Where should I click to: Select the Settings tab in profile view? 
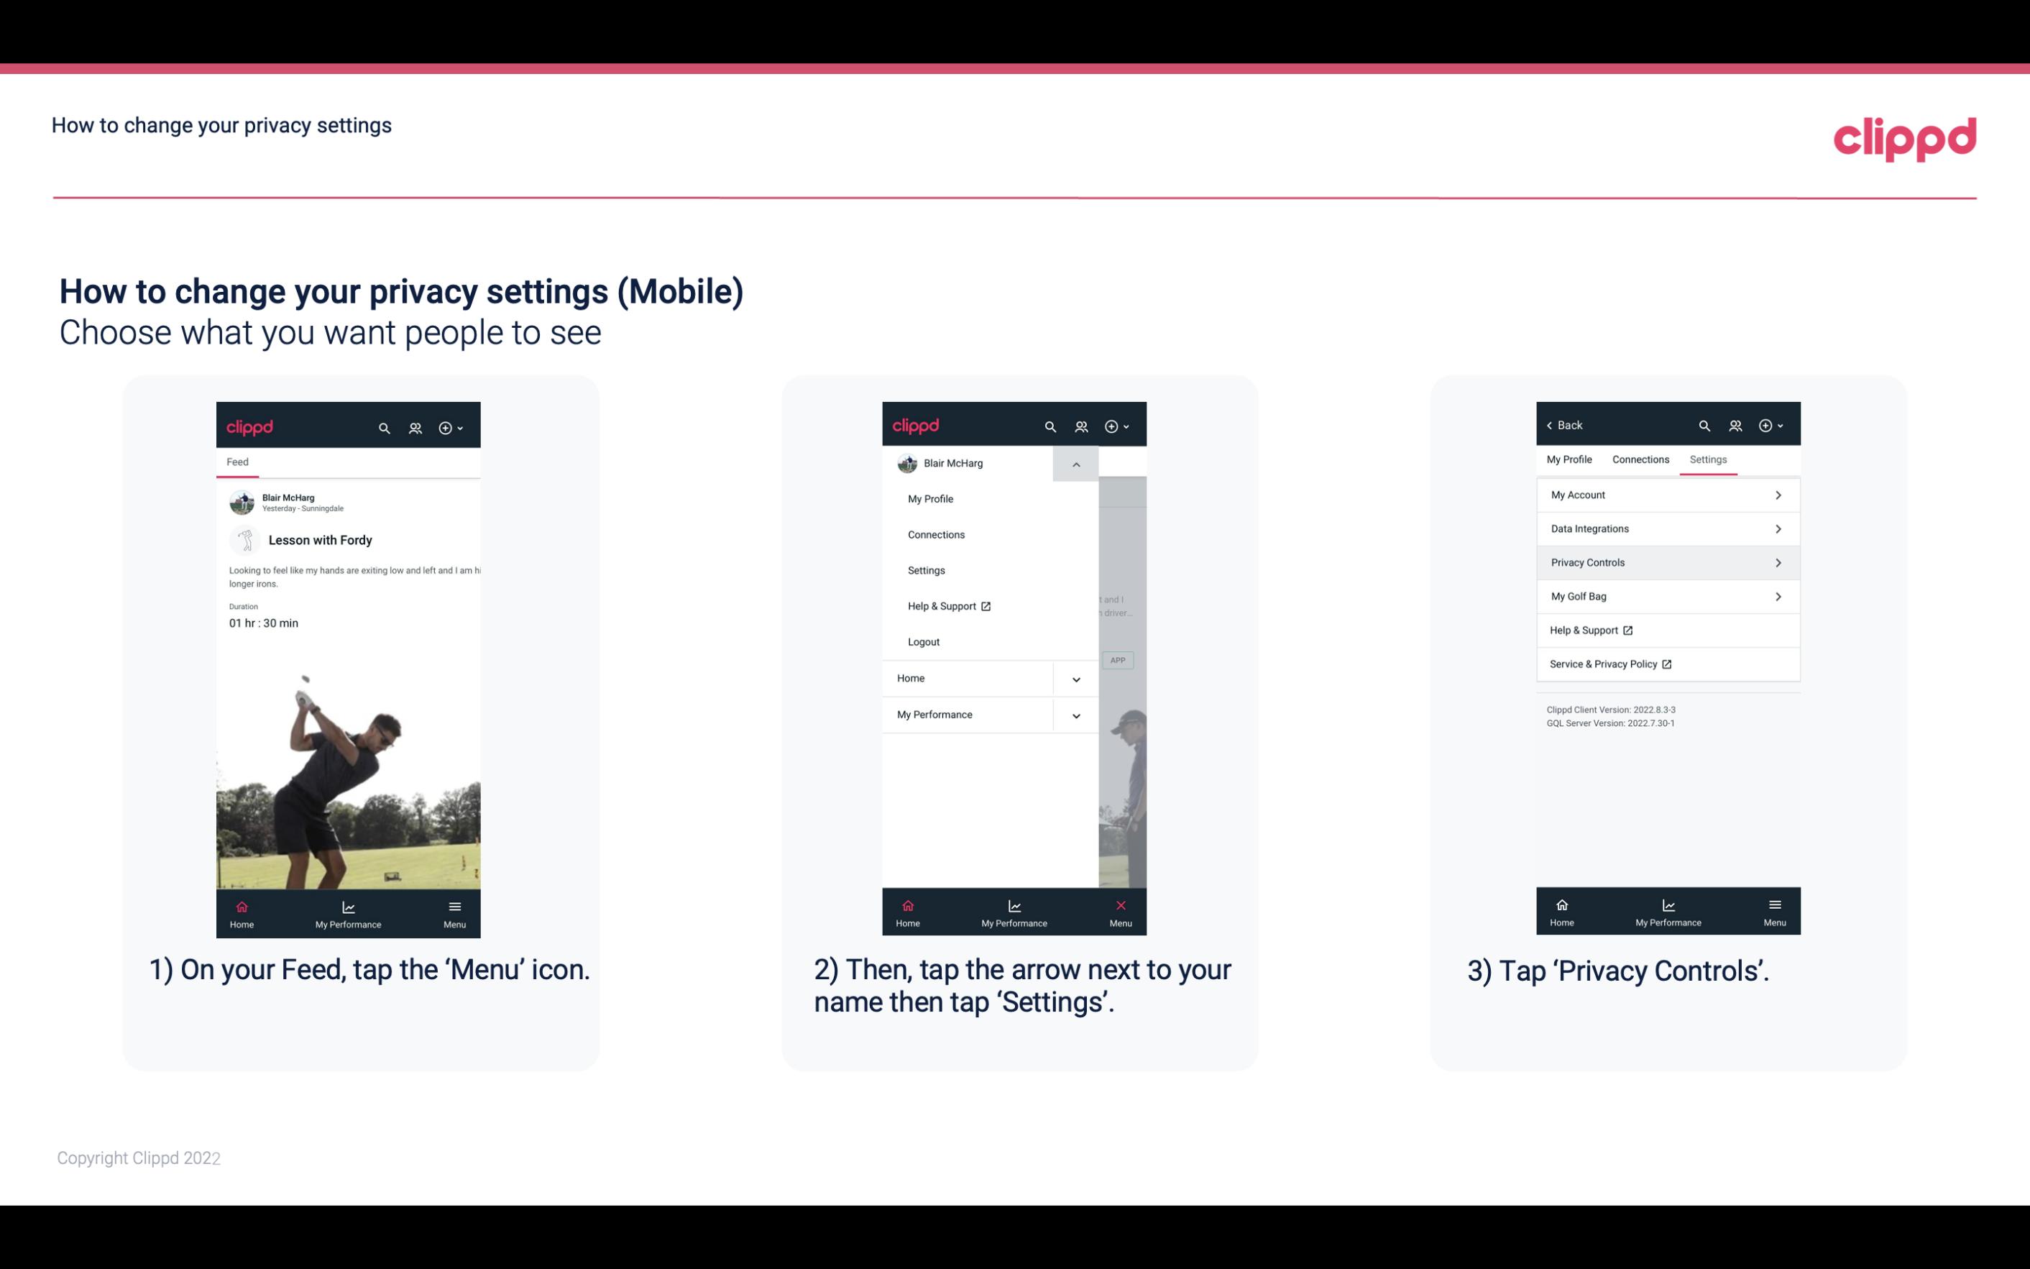click(1707, 459)
